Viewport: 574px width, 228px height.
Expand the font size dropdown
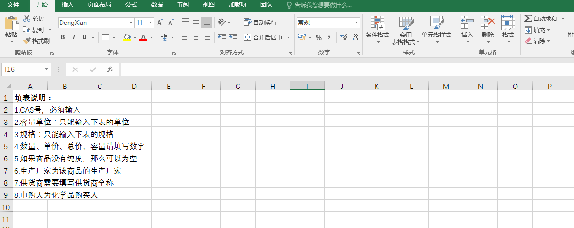click(x=150, y=23)
